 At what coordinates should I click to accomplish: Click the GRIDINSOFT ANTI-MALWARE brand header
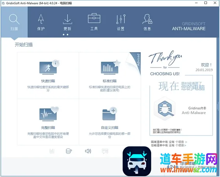coord(191,25)
